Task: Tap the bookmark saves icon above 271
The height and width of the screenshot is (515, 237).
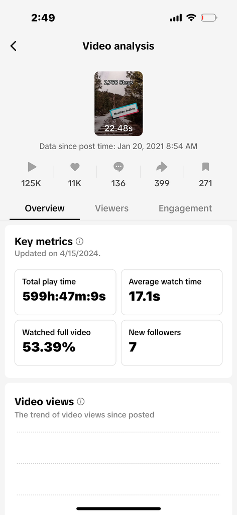Action: point(205,167)
